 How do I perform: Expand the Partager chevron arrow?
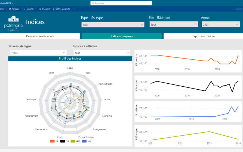21,9
